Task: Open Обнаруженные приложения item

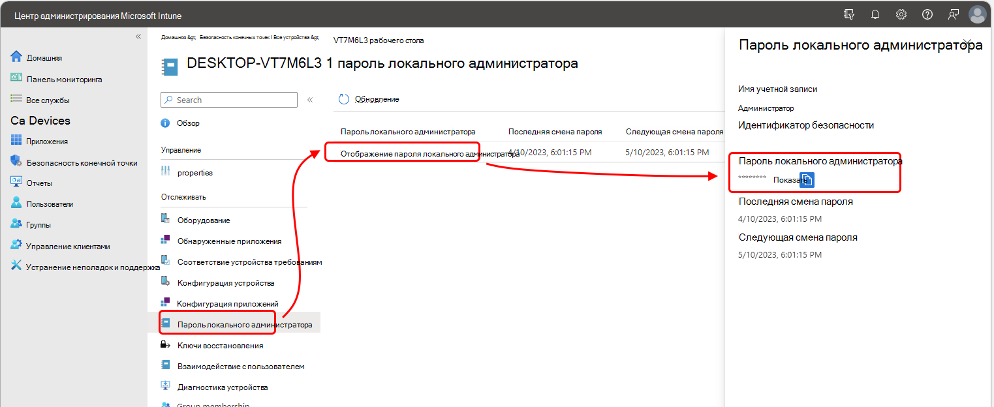Action: coord(230,241)
